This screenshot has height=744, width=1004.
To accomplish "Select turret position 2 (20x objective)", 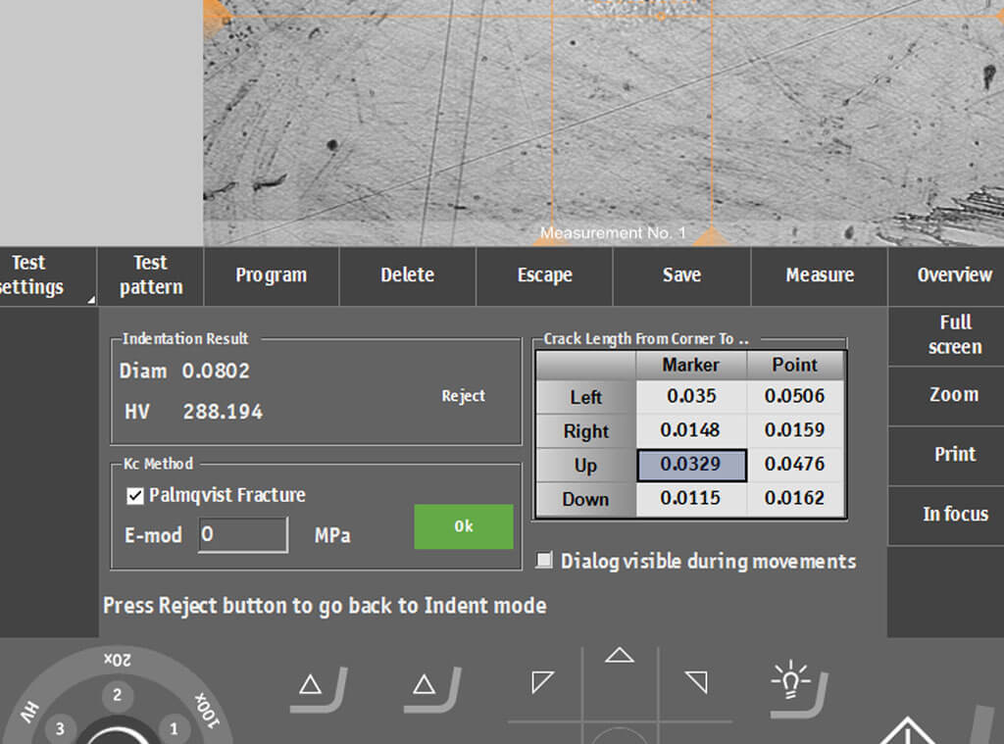I will [x=117, y=695].
